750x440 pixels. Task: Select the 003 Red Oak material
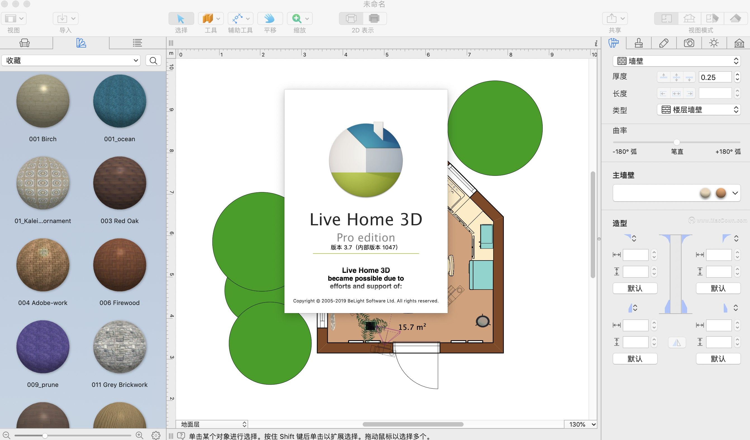(x=120, y=183)
